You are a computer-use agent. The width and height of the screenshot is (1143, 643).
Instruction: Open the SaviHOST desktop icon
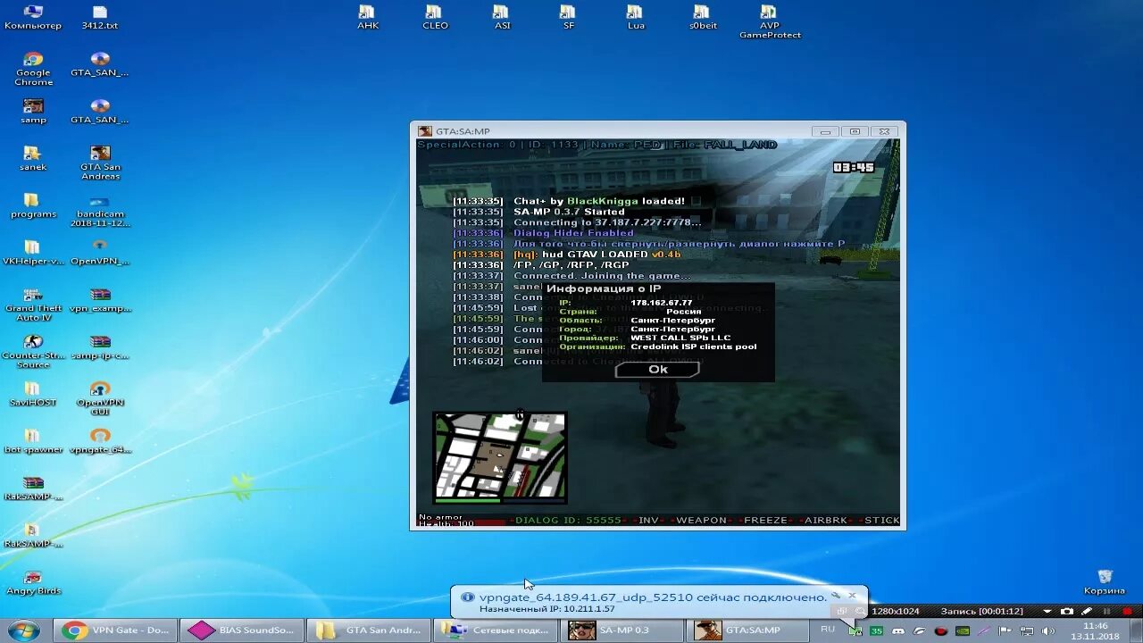coord(33,394)
